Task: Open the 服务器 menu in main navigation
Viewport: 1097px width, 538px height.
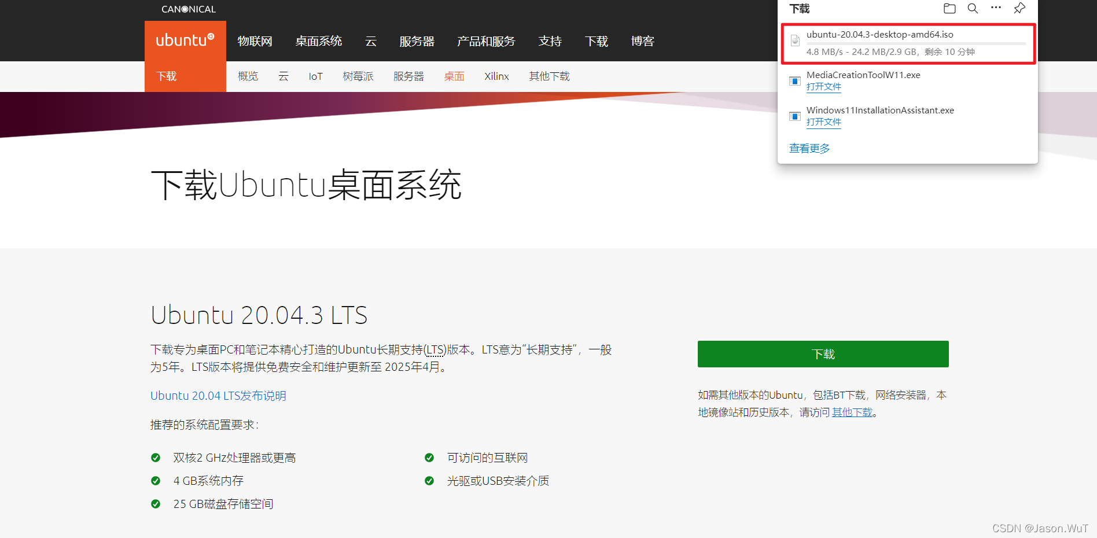Action: coord(417,41)
